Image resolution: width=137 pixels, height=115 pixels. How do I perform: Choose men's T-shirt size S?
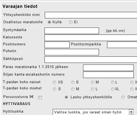tap(54, 89)
